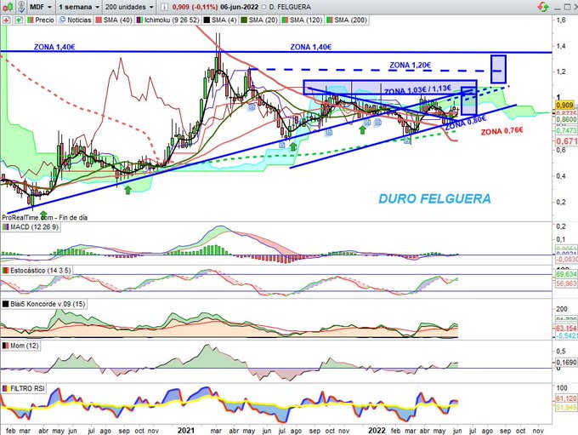Click the 'ZONA 1,03€ / 1,13€' annotation
Viewport: 578px width, 435px height.
click(417, 89)
